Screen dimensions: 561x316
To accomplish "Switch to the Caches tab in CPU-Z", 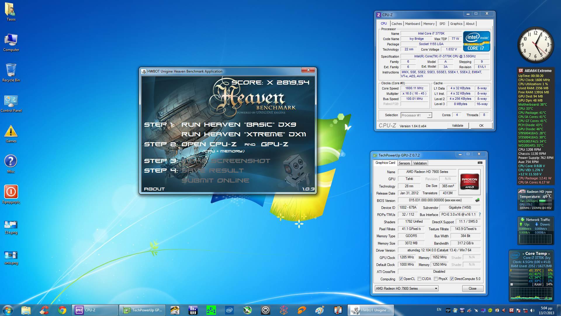I will 396,24.
